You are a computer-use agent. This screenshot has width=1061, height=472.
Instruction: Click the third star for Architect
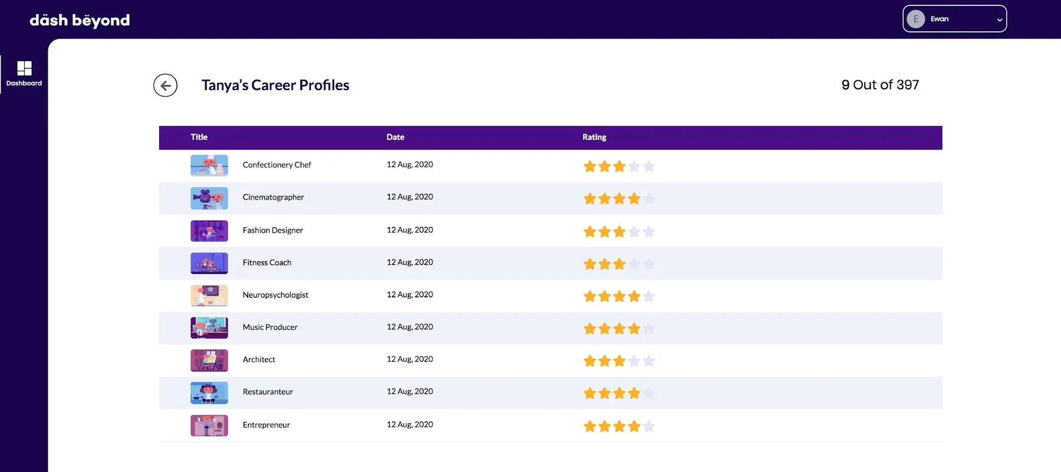(x=619, y=361)
